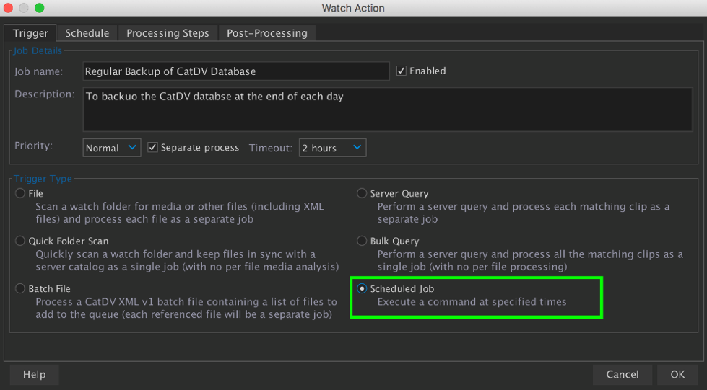Toggle the Separate process checkbox

point(152,148)
